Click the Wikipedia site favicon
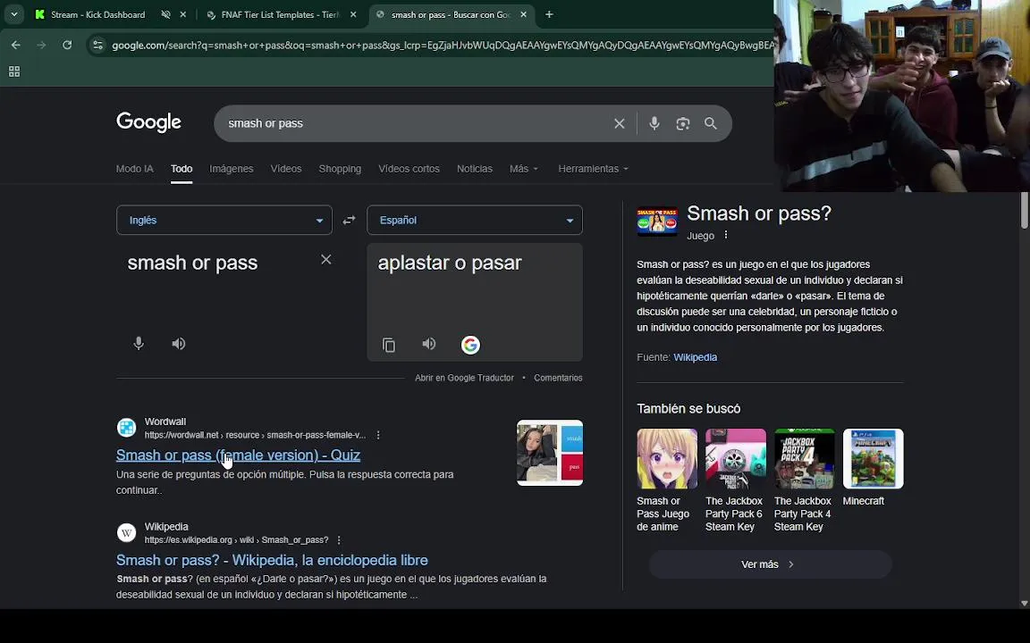The height and width of the screenshot is (643, 1030). coord(126,532)
